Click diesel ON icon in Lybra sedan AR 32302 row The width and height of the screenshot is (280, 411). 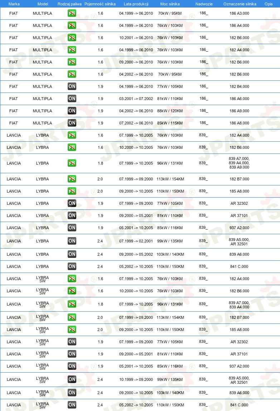[x=72, y=203]
